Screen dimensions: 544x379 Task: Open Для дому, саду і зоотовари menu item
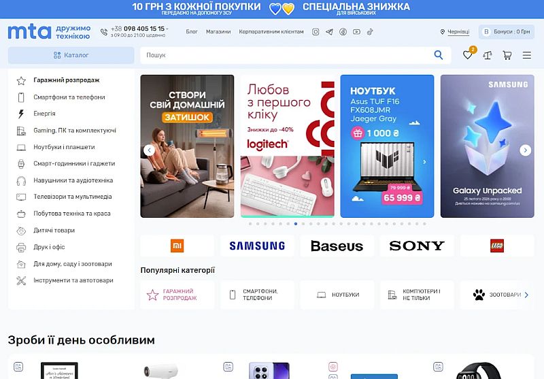click(73, 264)
